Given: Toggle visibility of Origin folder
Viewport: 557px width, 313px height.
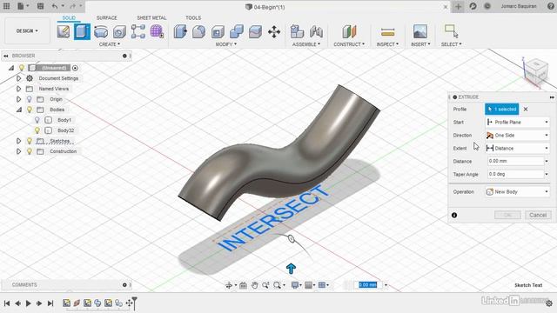Looking at the screenshot, I should click(30, 99).
